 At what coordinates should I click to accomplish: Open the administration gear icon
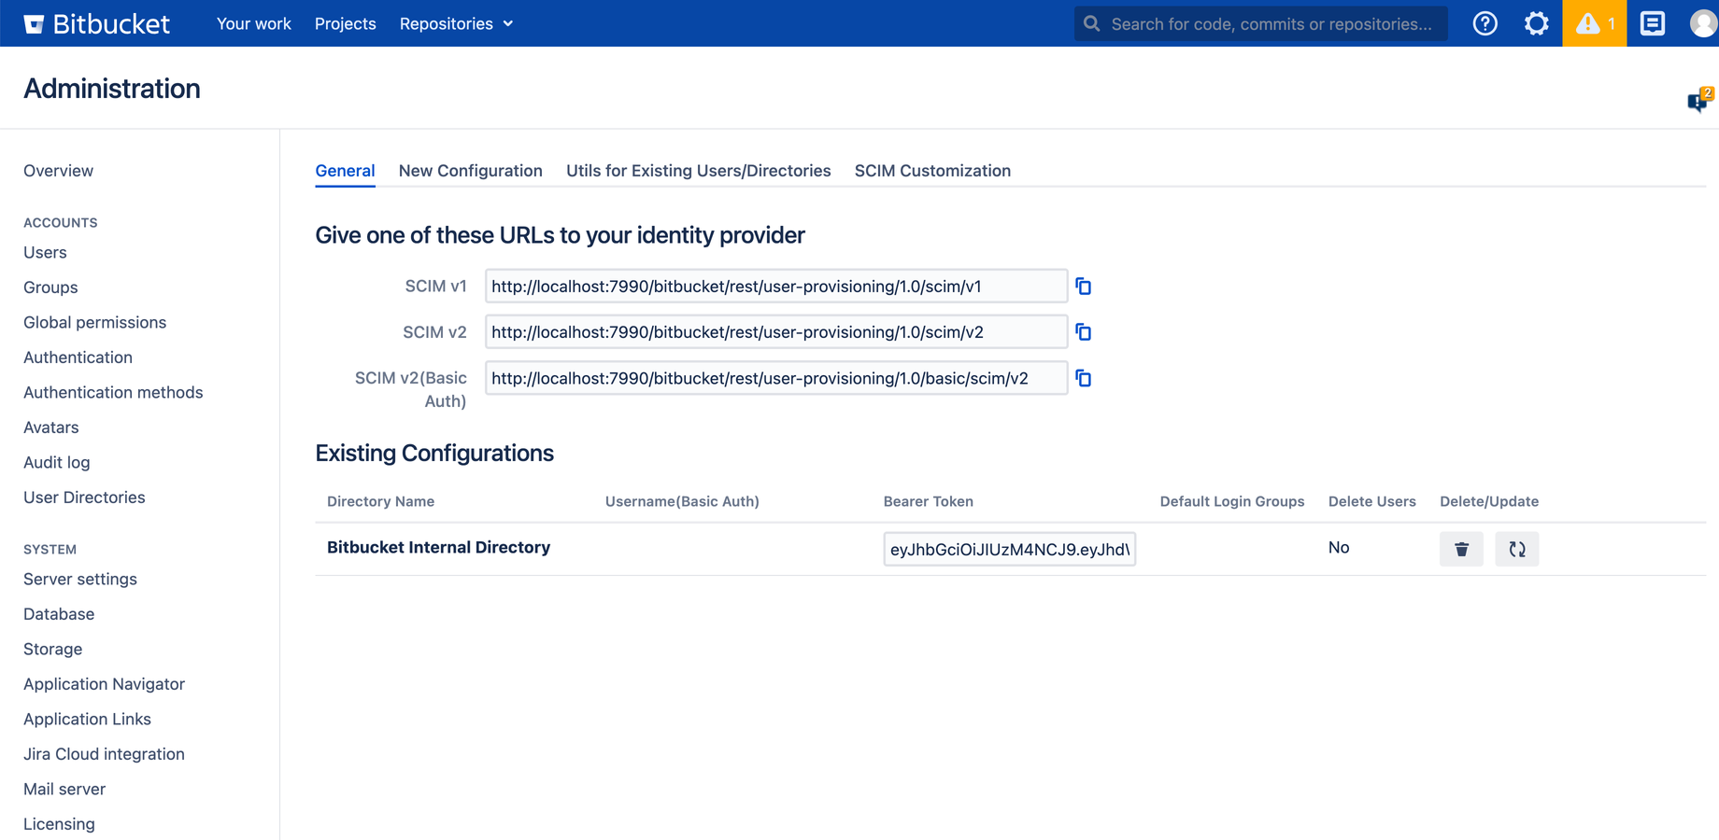1536,23
